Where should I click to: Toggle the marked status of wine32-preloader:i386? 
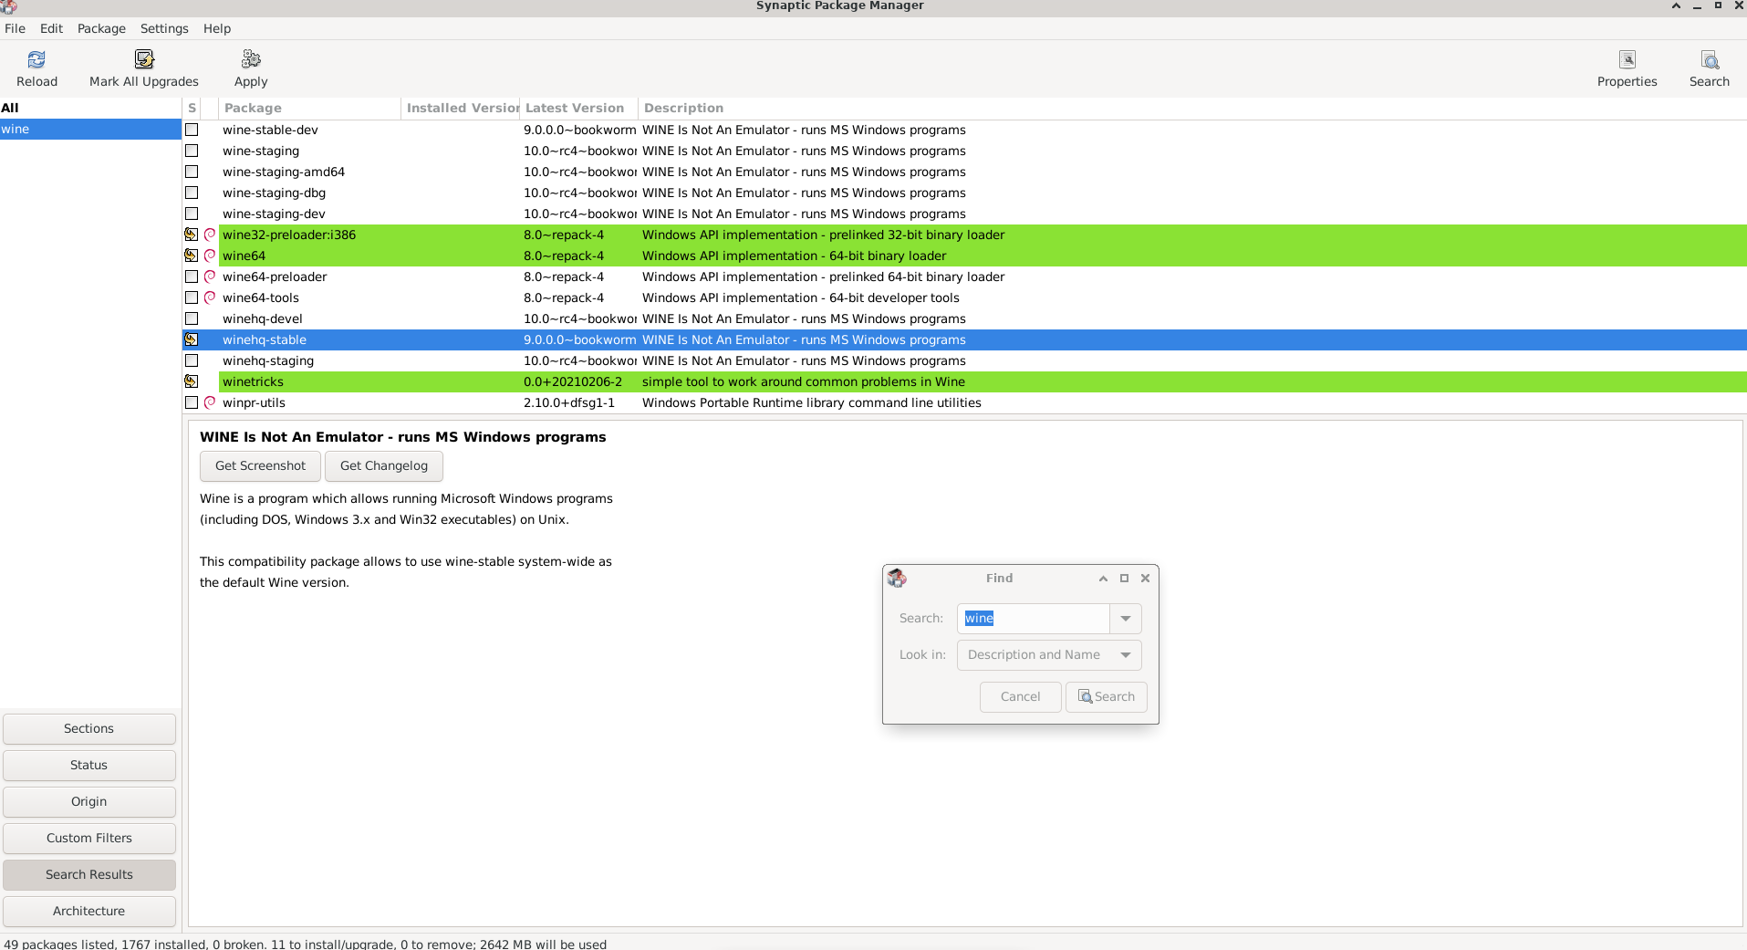click(x=192, y=235)
